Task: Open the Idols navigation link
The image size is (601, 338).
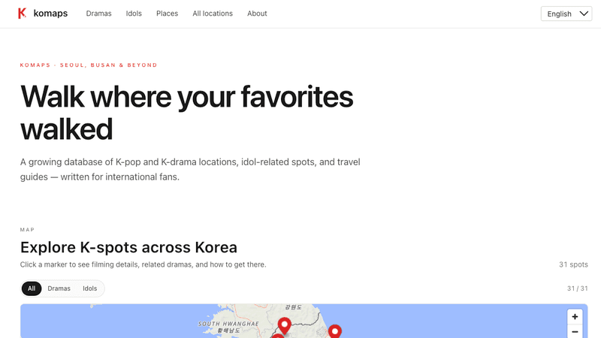Action: tap(134, 14)
